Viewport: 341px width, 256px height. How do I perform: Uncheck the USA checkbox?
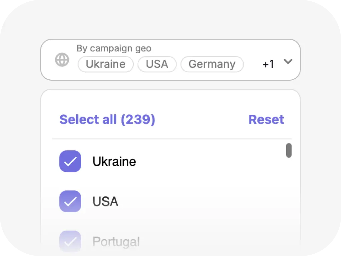pos(70,201)
